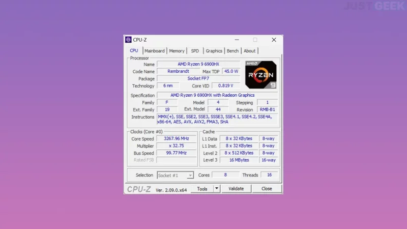This screenshot has width=407, height=229.
Task: Expand the Tools dropdown arrow
Action: pyautogui.click(x=217, y=189)
